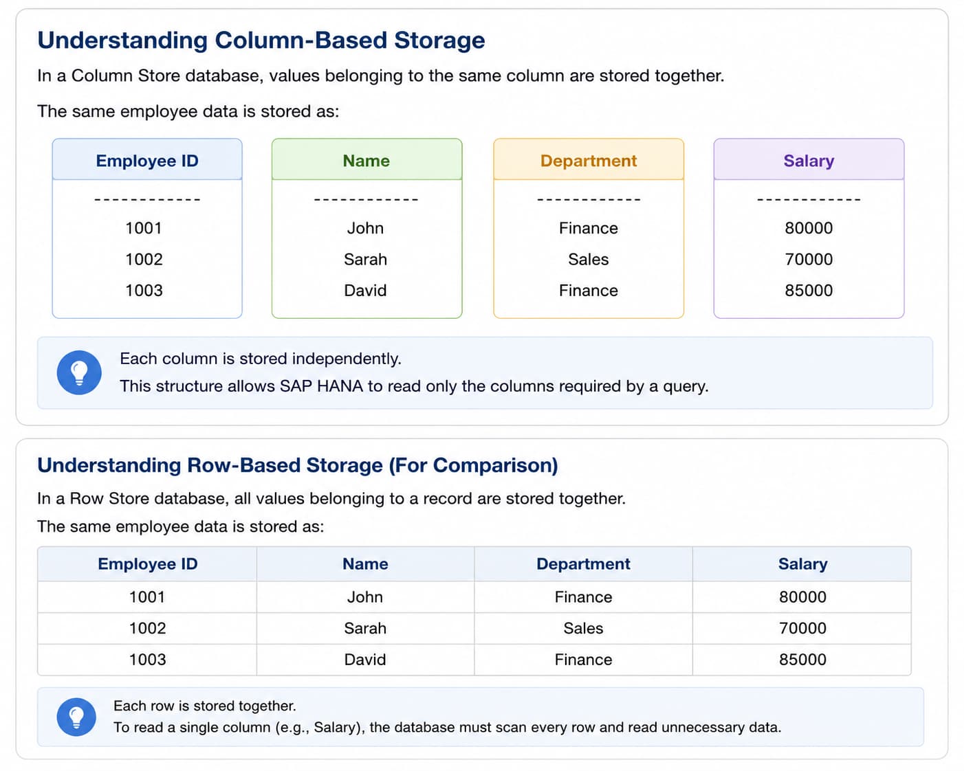This screenshot has width=964, height=771.
Task: Click the 80000 cell in the row table
Action: pyautogui.click(x=802, y=597)
